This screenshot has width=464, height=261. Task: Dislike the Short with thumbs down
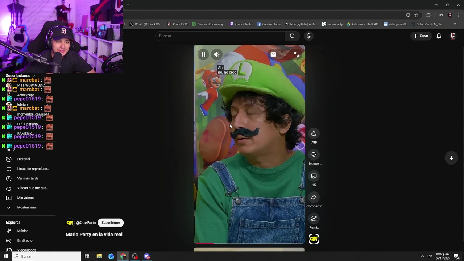pos(314,155)
